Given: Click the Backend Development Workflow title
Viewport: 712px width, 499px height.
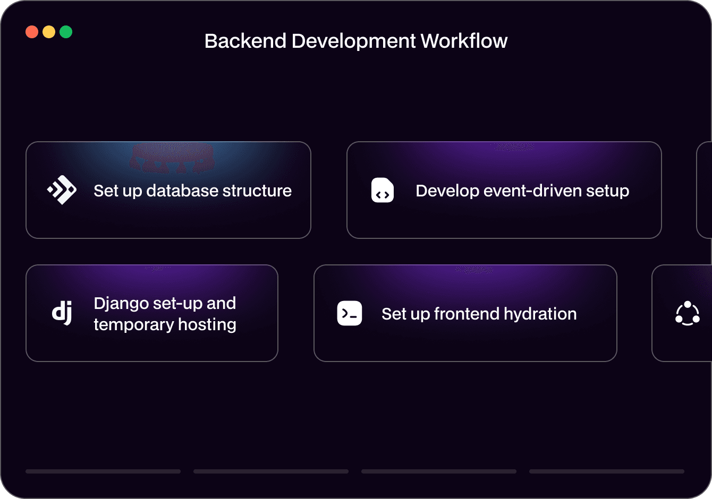Looking at the screenshot, I should 356,40.
